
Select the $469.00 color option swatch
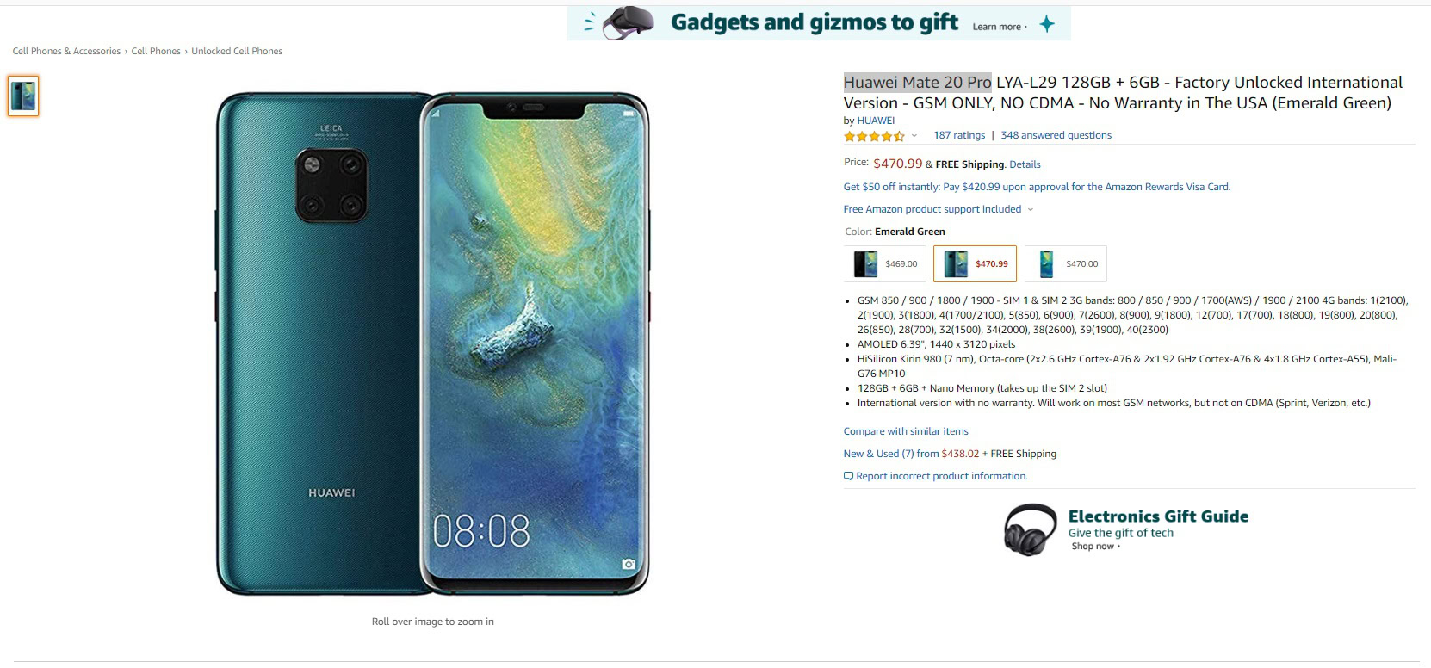[x=885, y=264]
